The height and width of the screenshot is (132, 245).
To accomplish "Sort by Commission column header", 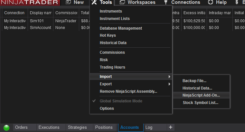I will pyautogui.click(x=66, y=13).
